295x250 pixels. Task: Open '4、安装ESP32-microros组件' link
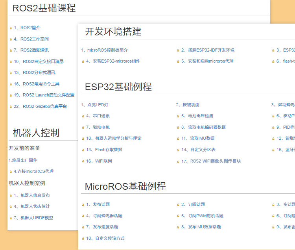coord(113,61)
